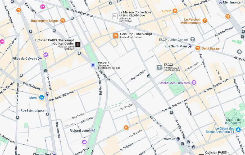Open the Rue Saint-Maur metro marker
This screenshot has height=155, width=245.
189,46
